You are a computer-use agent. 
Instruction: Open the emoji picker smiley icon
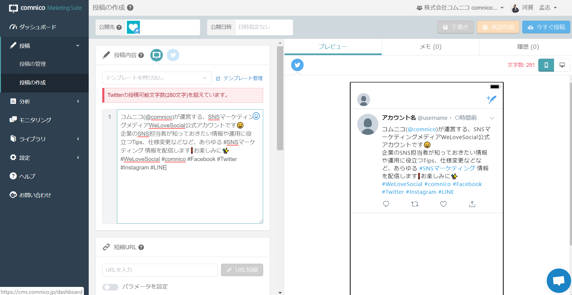[x=256, y=116]
